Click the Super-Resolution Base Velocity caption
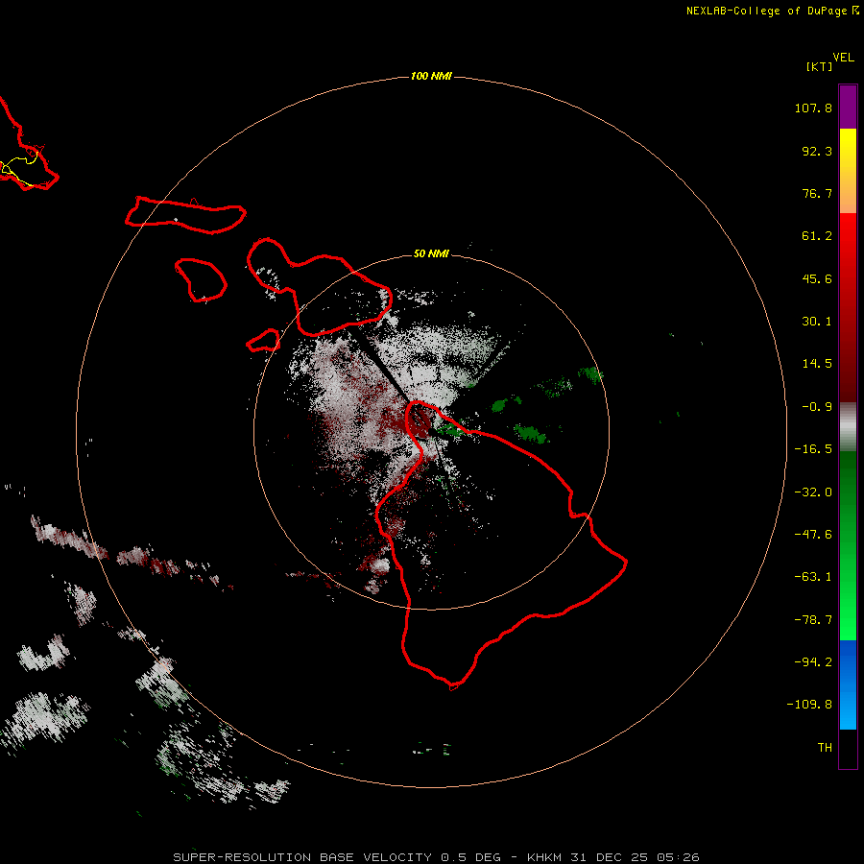 point(436,857)
